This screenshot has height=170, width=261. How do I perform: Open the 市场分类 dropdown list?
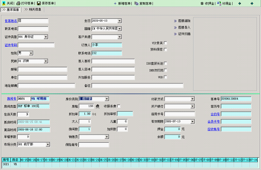48,145
